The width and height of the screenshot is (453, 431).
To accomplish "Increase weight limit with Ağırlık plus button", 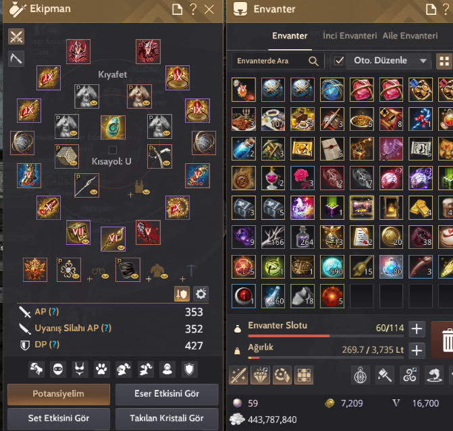I will point(417,351).
